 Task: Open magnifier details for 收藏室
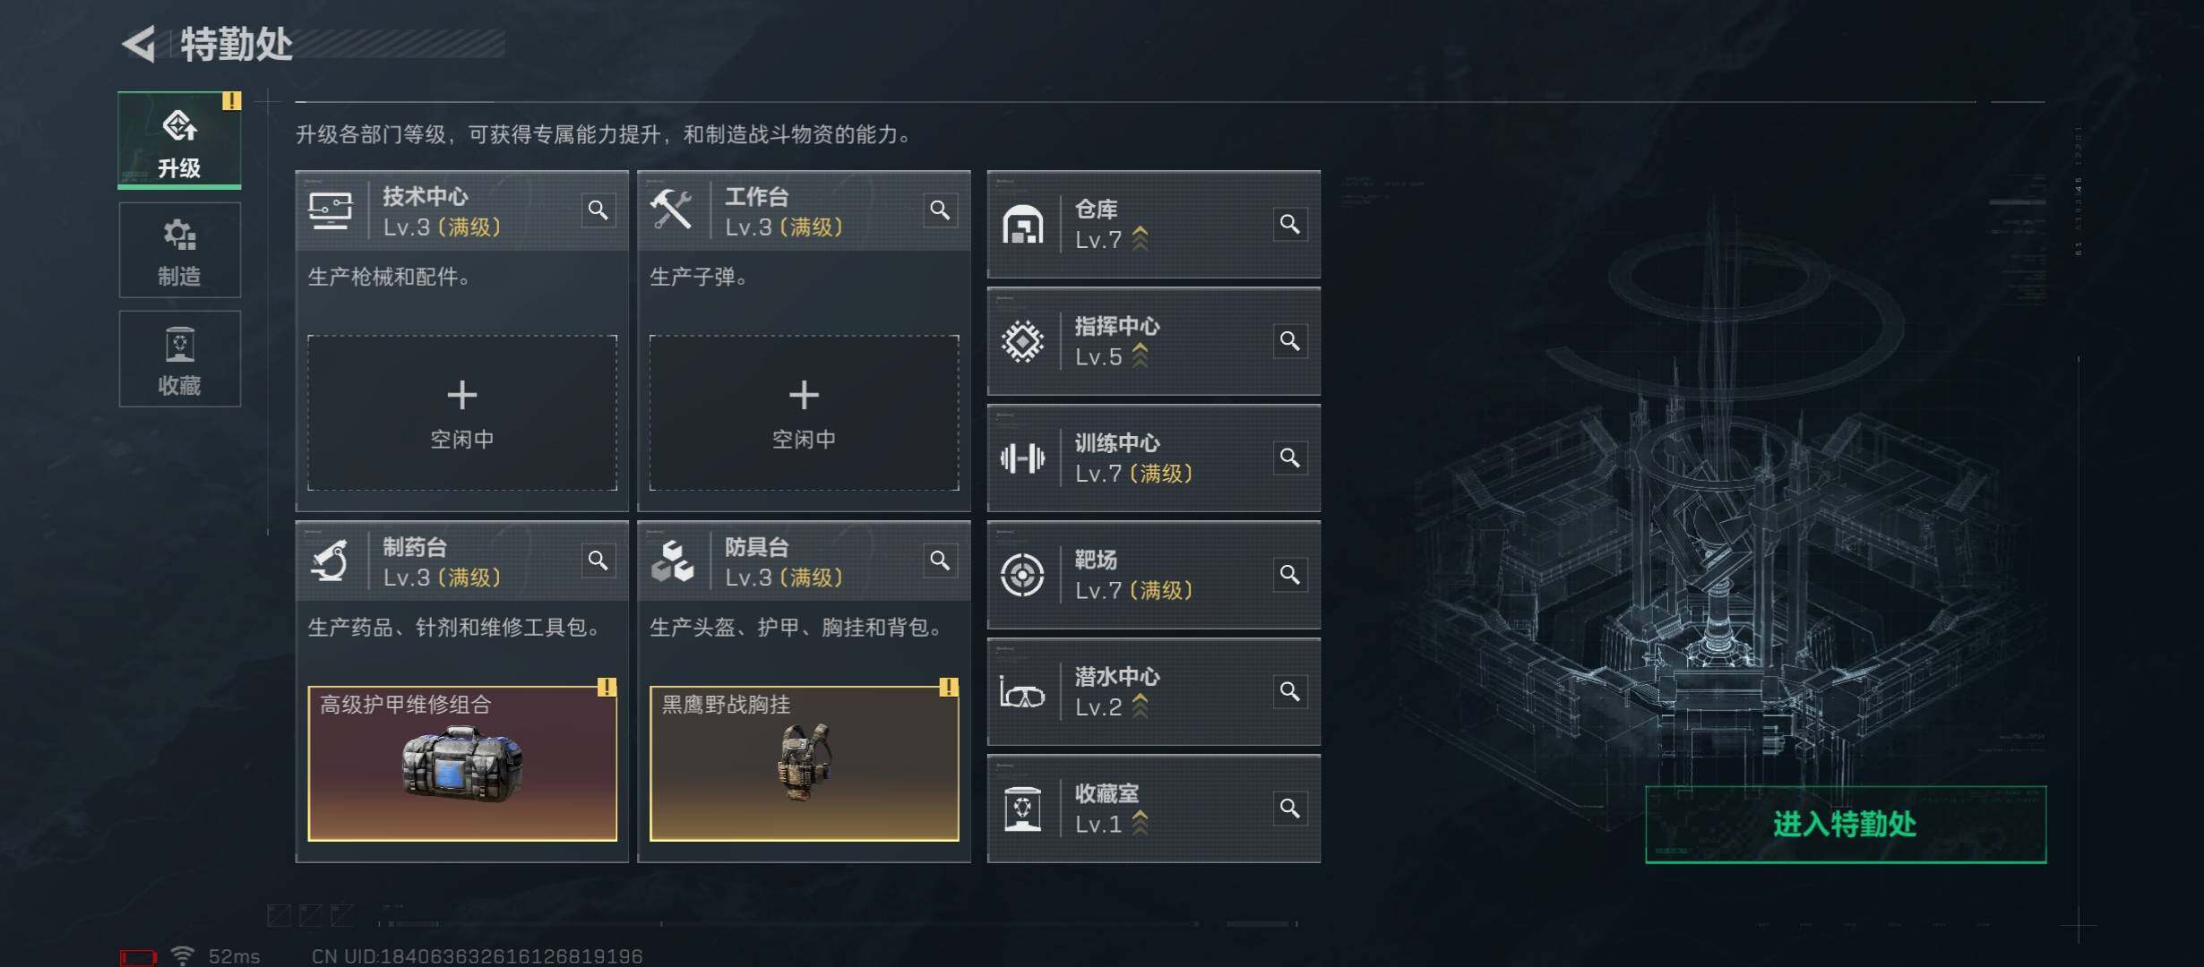(1290, 809)
